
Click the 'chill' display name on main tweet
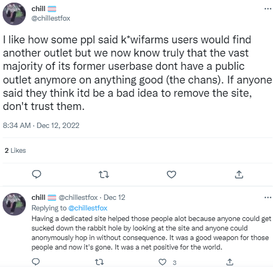38,8
